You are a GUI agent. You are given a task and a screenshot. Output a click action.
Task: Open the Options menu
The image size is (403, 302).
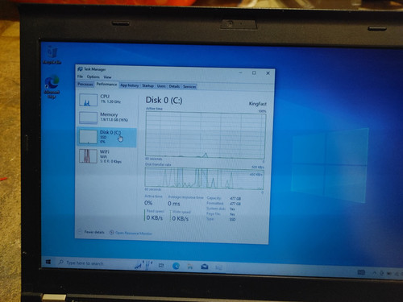93,77
